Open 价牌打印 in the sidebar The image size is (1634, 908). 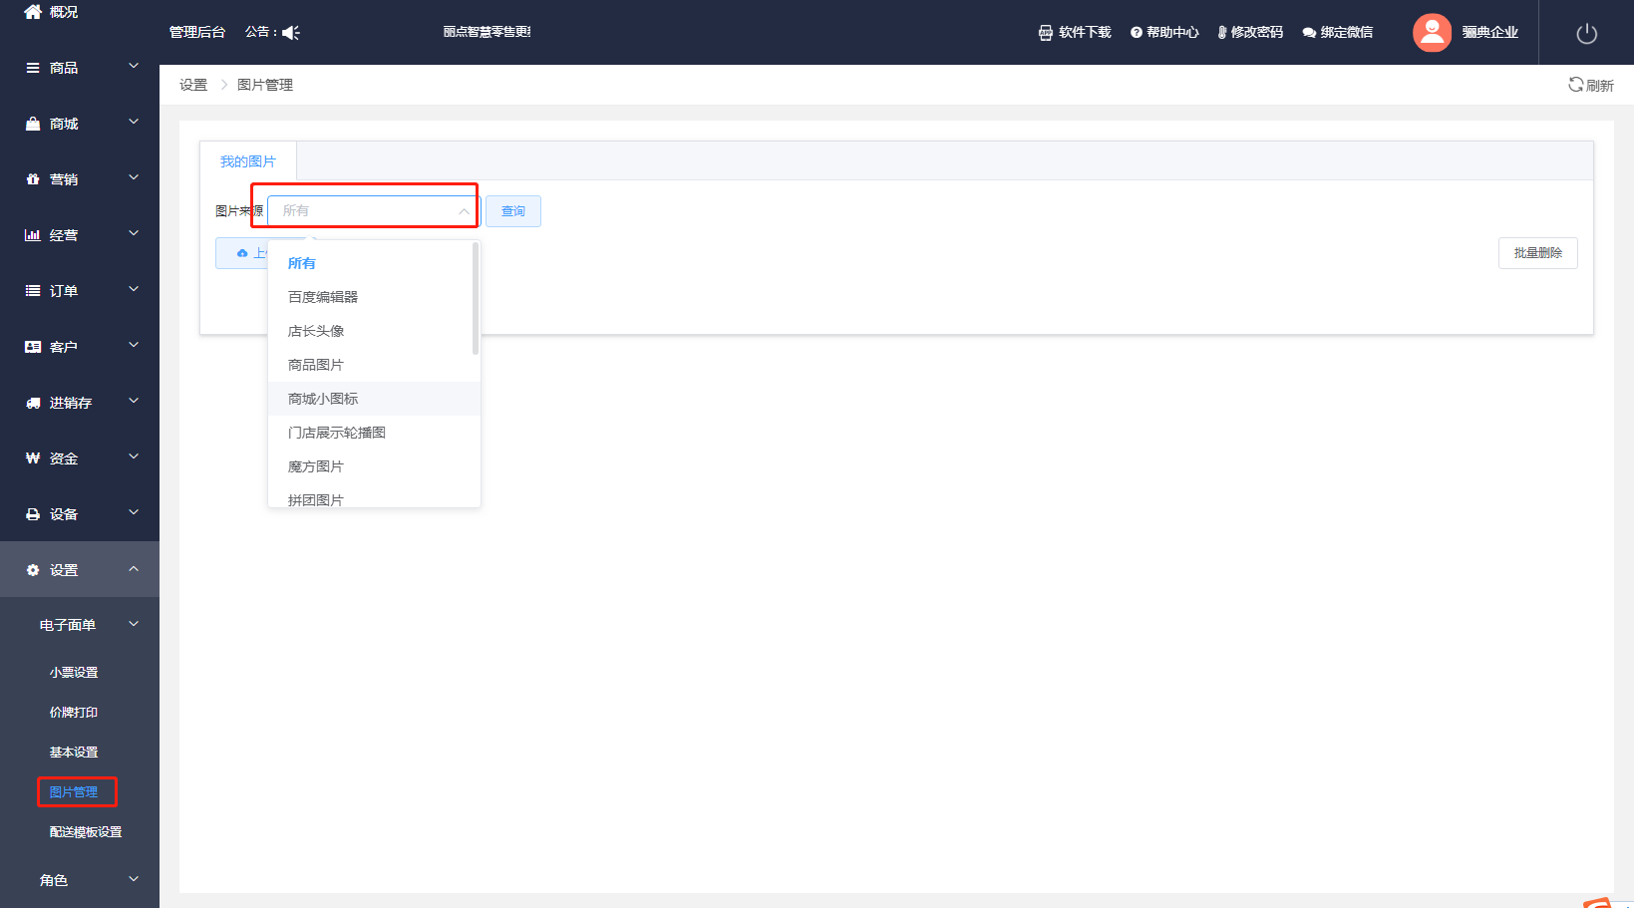74,713
